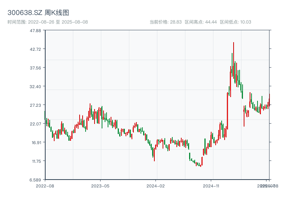The image size is (299, 224).
Task: Click the 2024-11 x-axis date label
Action: click(211, 186)
